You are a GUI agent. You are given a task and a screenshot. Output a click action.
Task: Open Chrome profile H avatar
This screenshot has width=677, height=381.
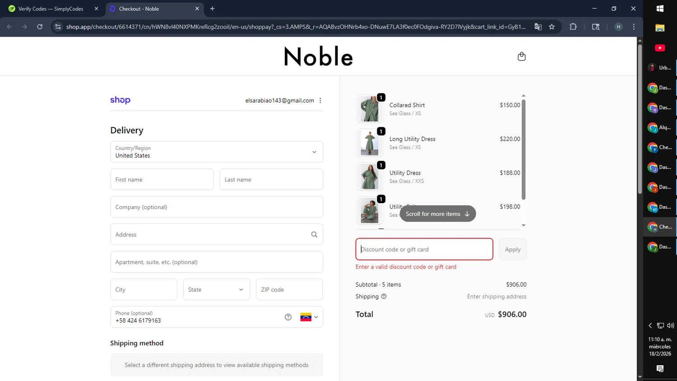pos(618,27)
